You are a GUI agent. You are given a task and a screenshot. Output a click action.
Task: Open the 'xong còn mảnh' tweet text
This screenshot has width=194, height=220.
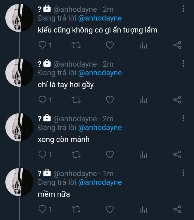click(64, 140)
